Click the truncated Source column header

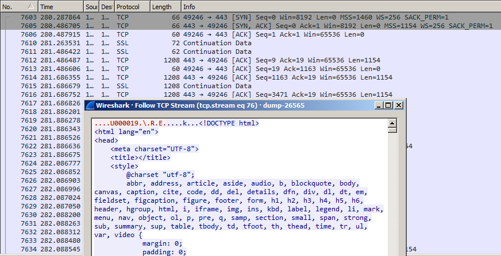pos(91,6)
